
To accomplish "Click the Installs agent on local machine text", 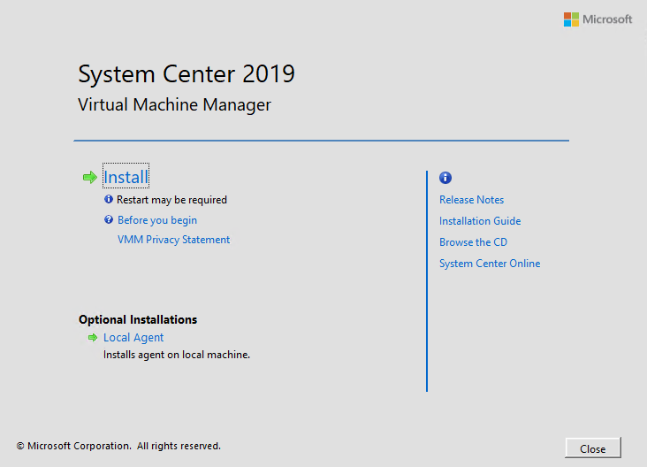I will click(177, 355).
